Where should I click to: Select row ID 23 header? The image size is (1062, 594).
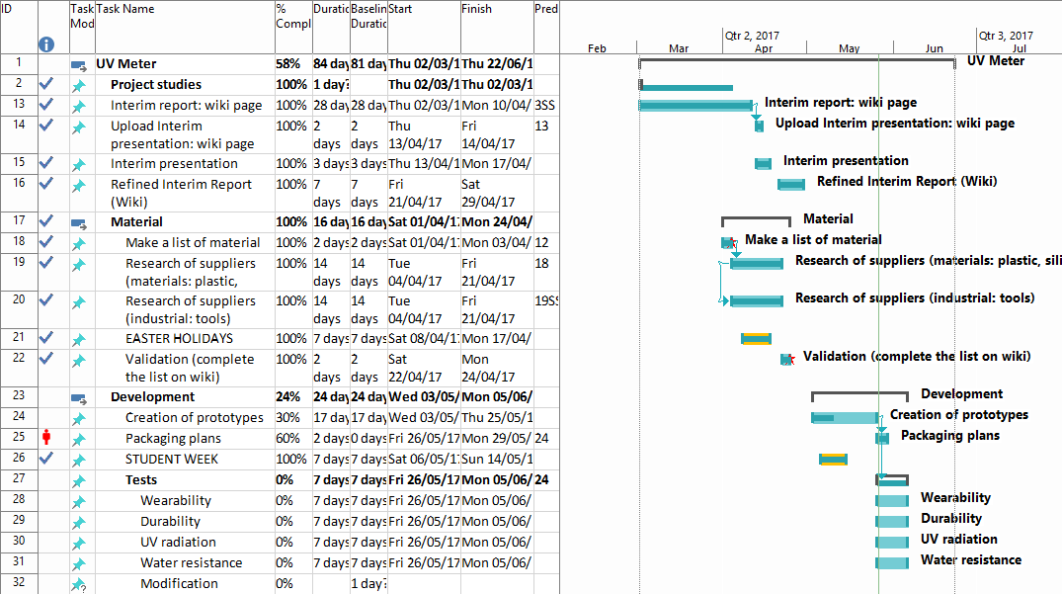[x=19, y=397]
